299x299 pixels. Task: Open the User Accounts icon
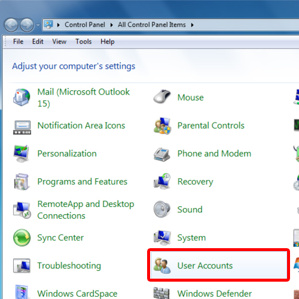[x=162, y=266]
